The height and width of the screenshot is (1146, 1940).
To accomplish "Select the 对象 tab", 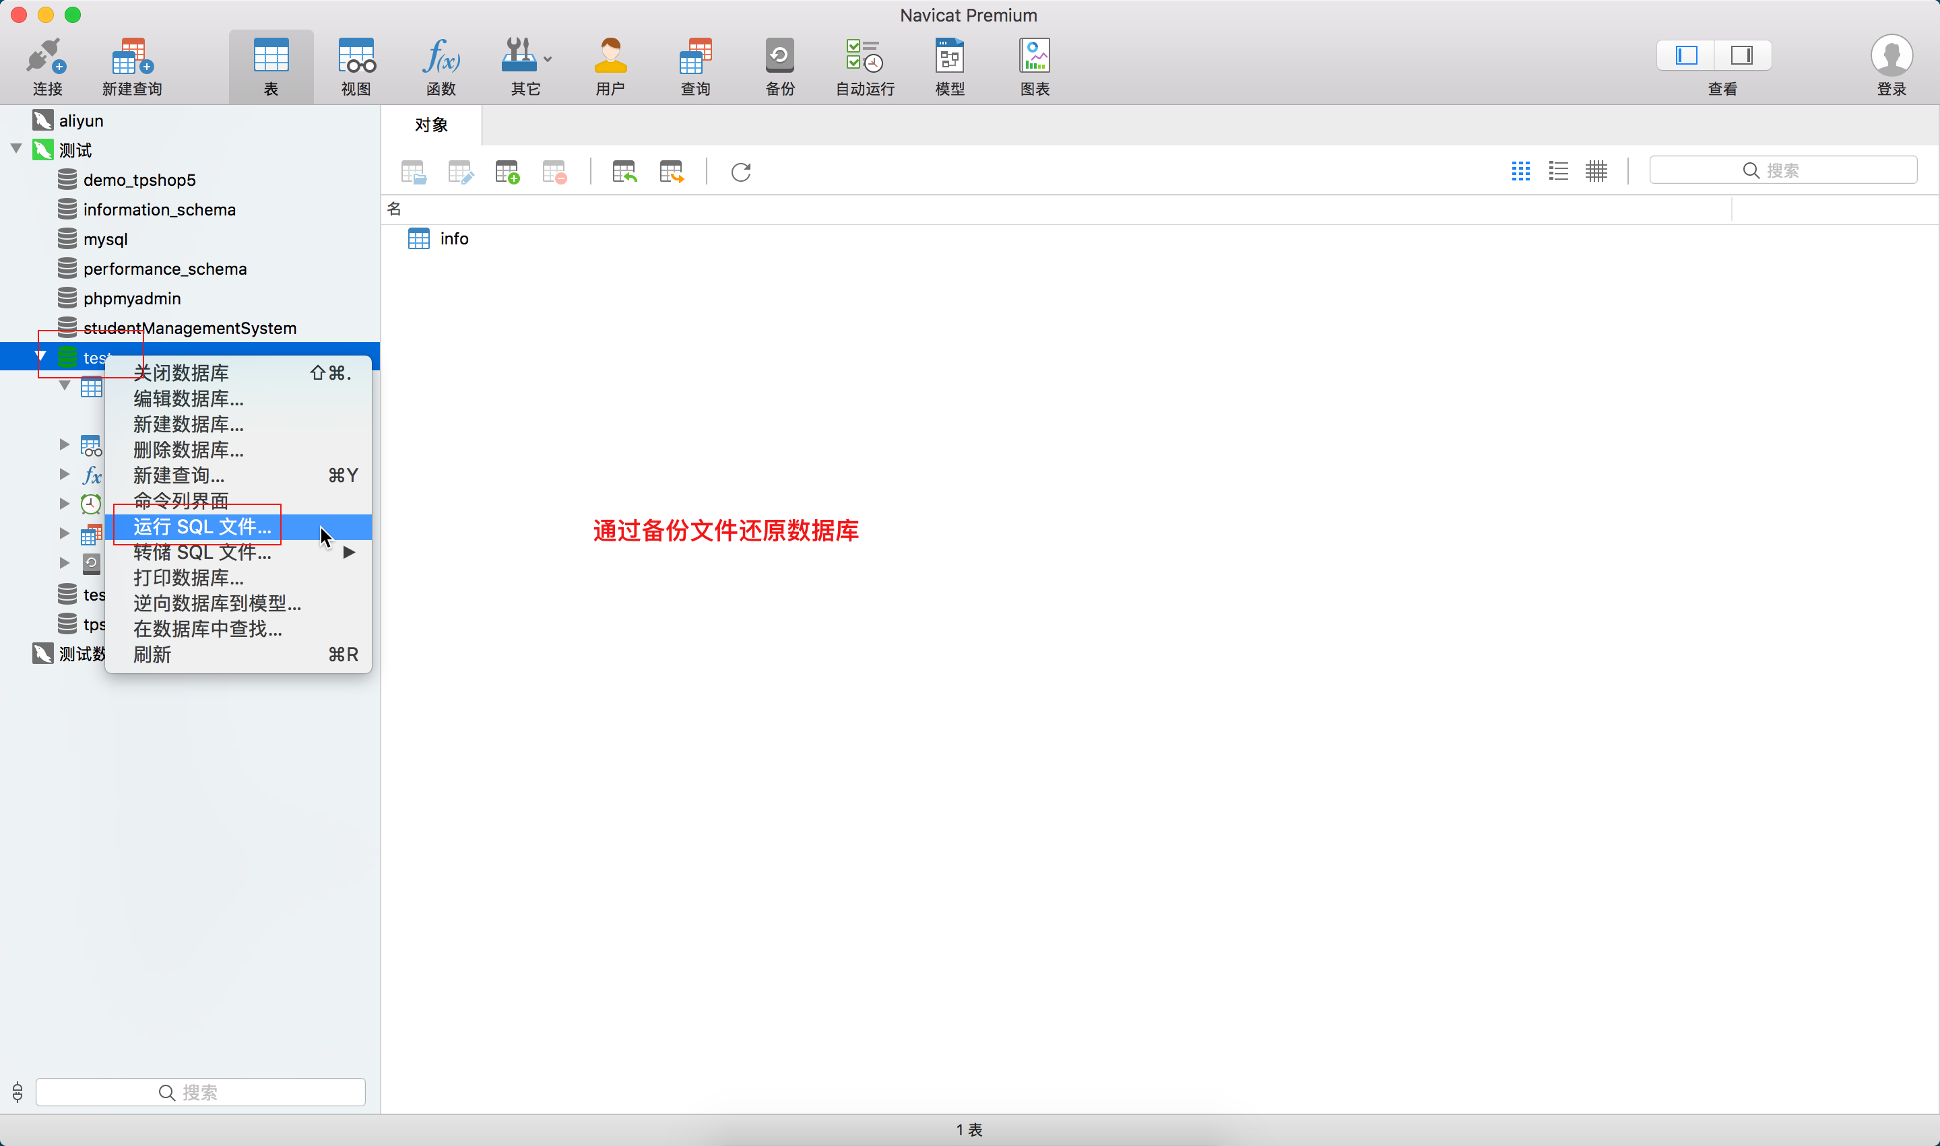I will [x=431, y=125].
